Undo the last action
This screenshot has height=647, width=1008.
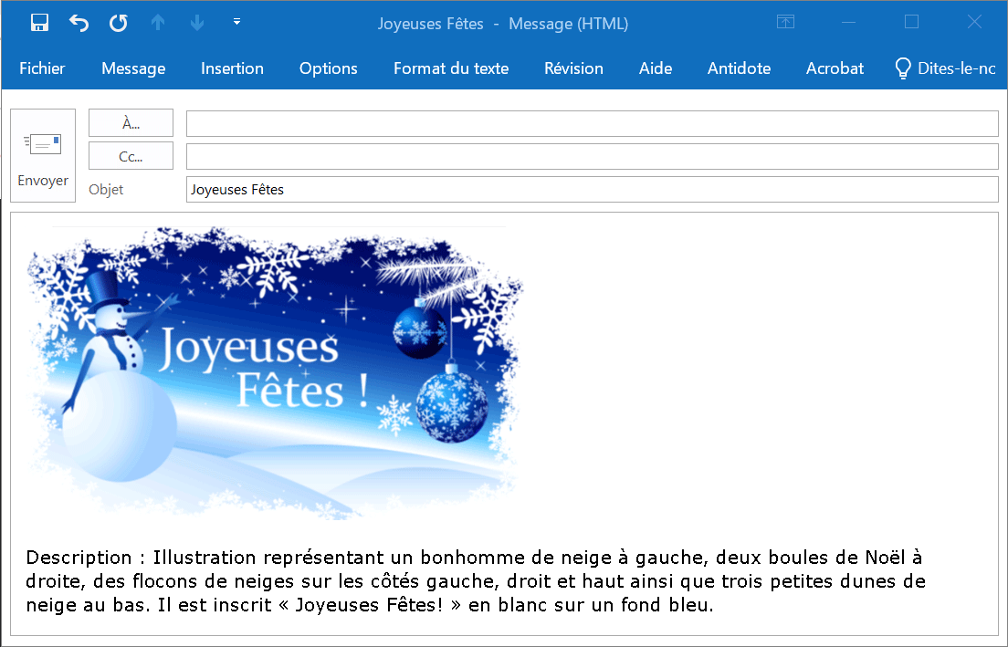[x=79, y=24]
